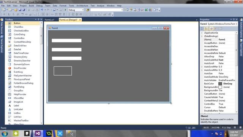Screen dimensions: 243x137
Task: Open the Windows Start menu
Action: (5, 134)
